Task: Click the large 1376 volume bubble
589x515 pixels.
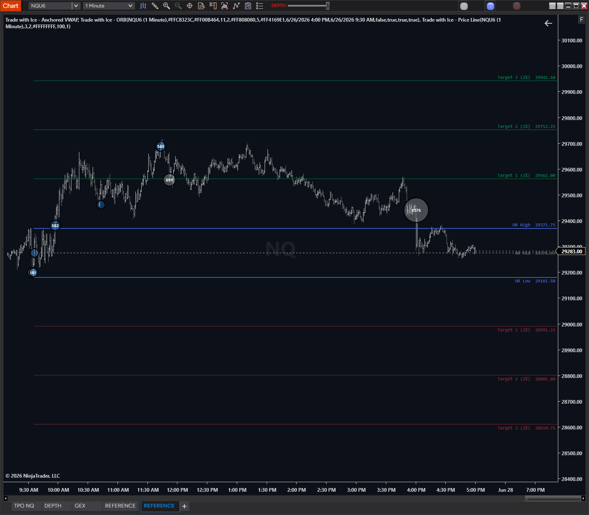Action: 416,210
